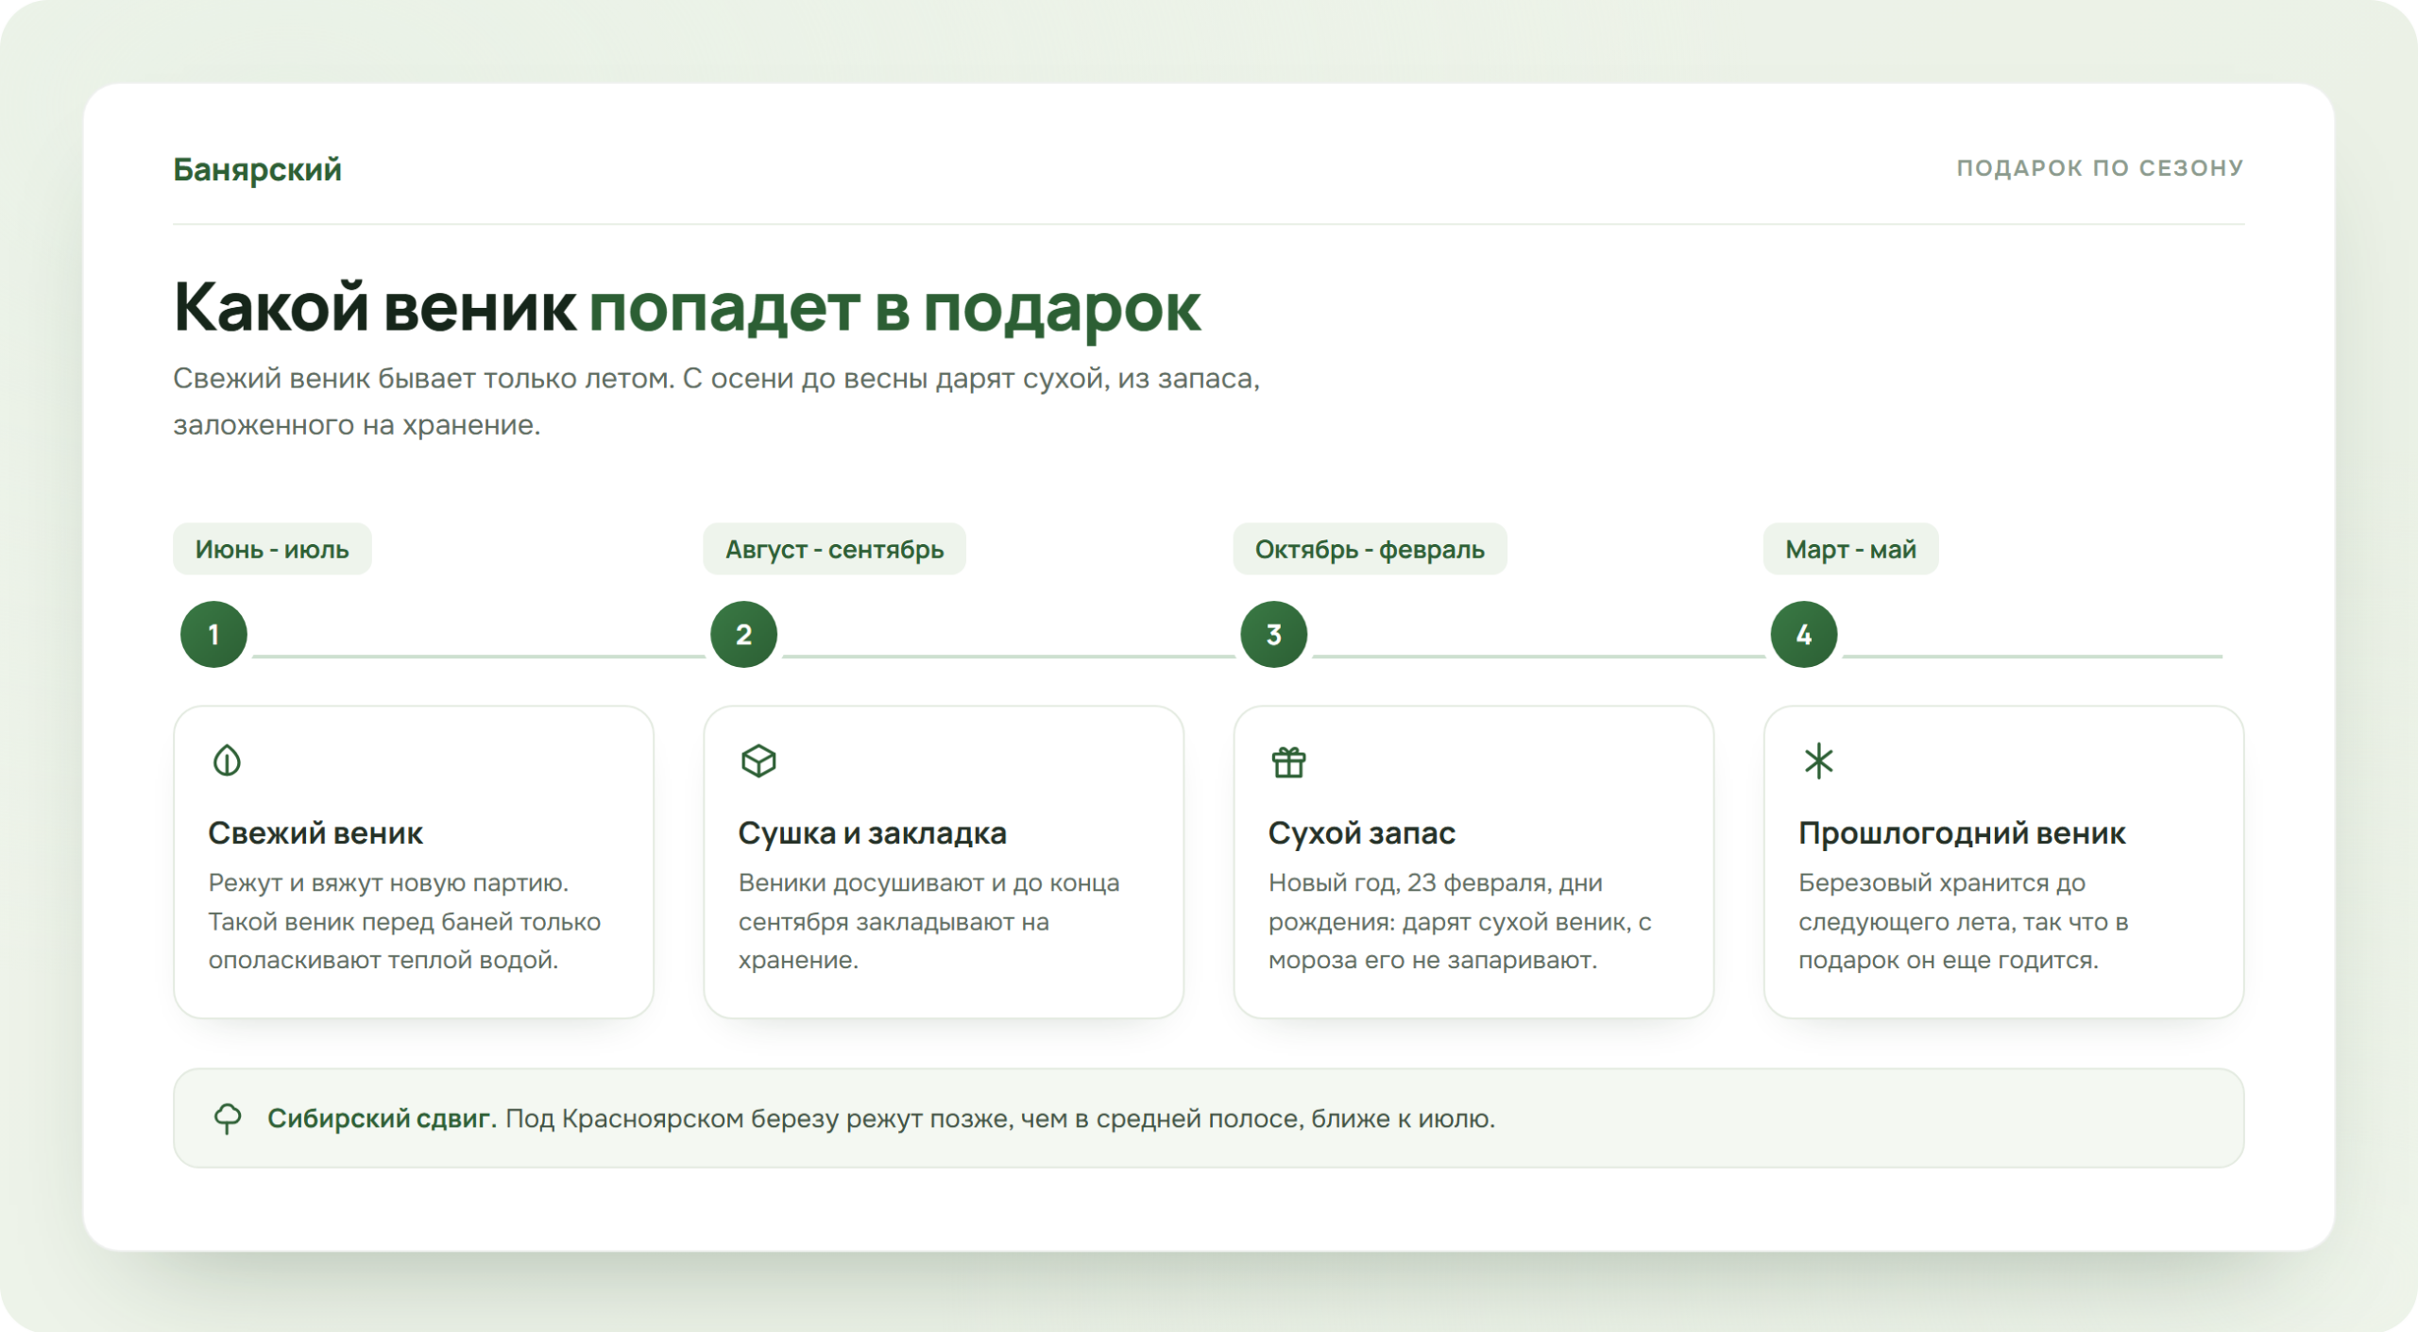2418x1332 pixels.
Task: Click the ПОДАРОК ПО СЕЗОНУ header label
Action: click(x=2100, y=168)
